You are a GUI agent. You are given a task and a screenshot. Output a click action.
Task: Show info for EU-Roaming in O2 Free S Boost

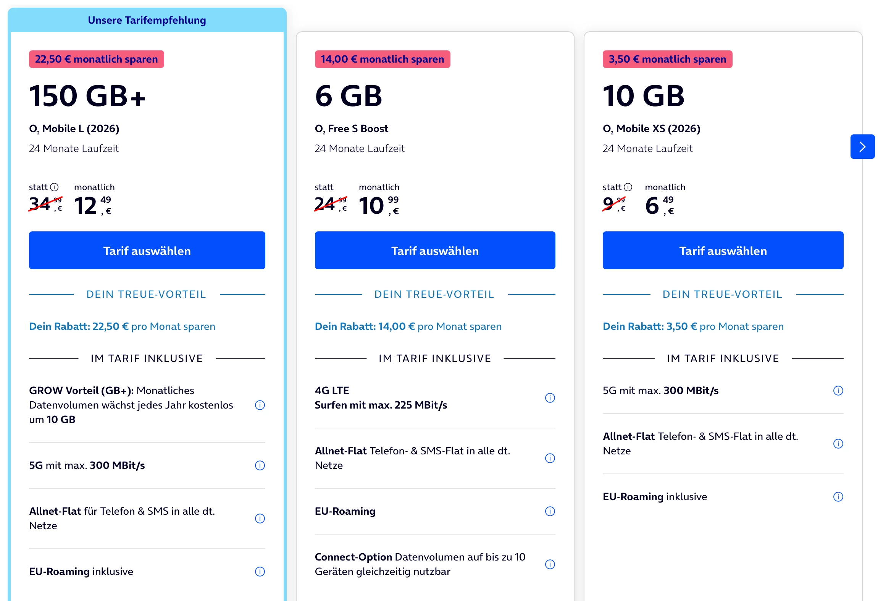[x=550, y=511]
